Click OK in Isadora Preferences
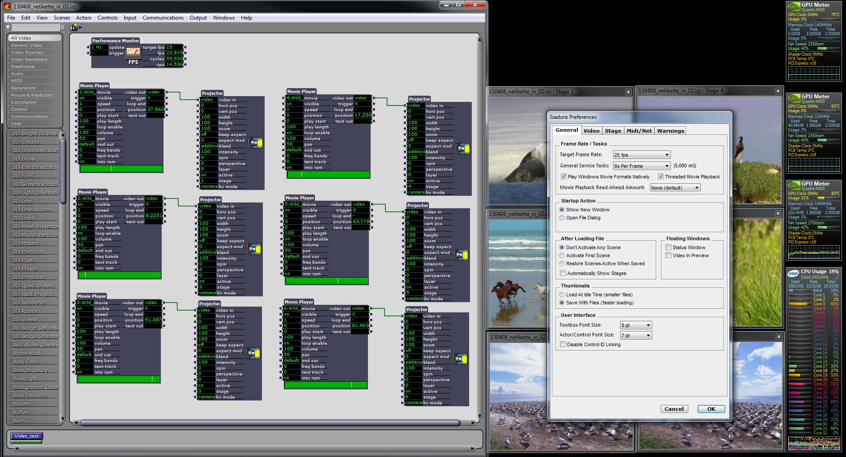 click(x=711, y=409)
